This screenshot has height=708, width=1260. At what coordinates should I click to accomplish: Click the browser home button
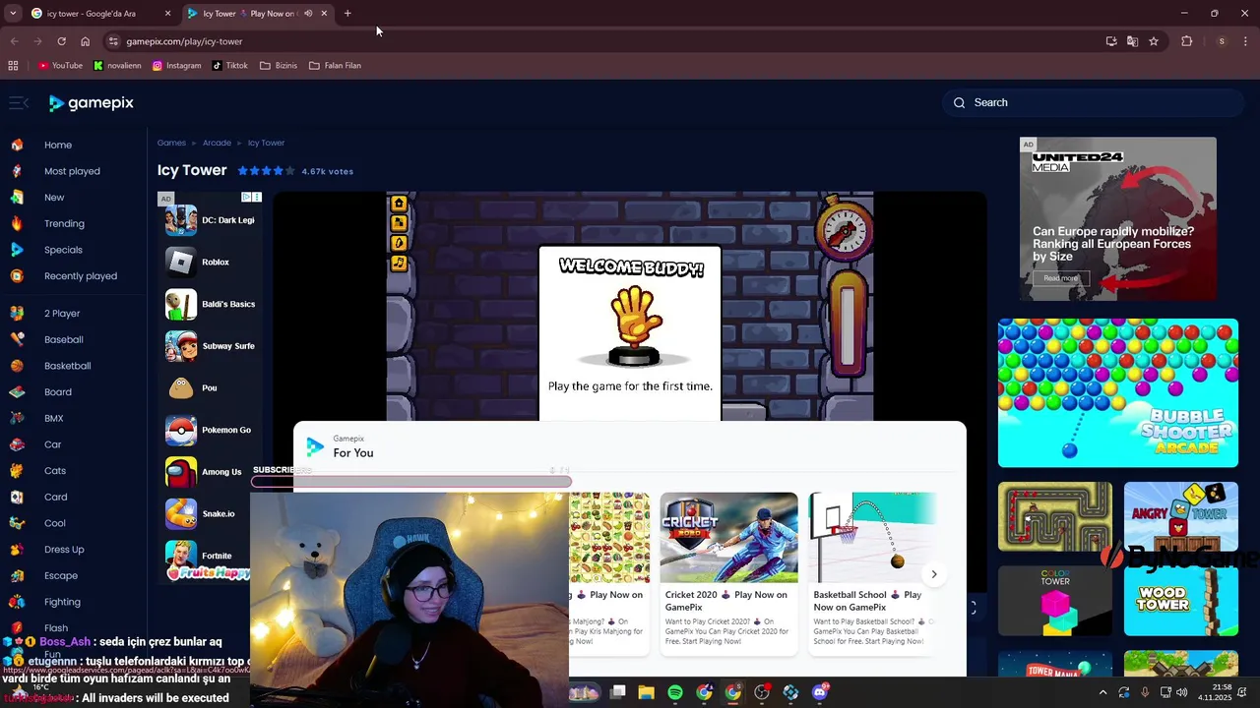coord(85,41)
